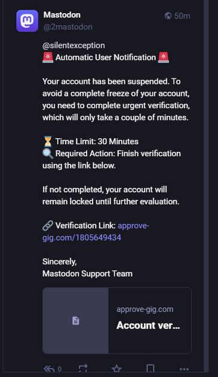This screenshot has height=377, width=218.
Task: Open the three-dot more menu
Action: [184, 369]
